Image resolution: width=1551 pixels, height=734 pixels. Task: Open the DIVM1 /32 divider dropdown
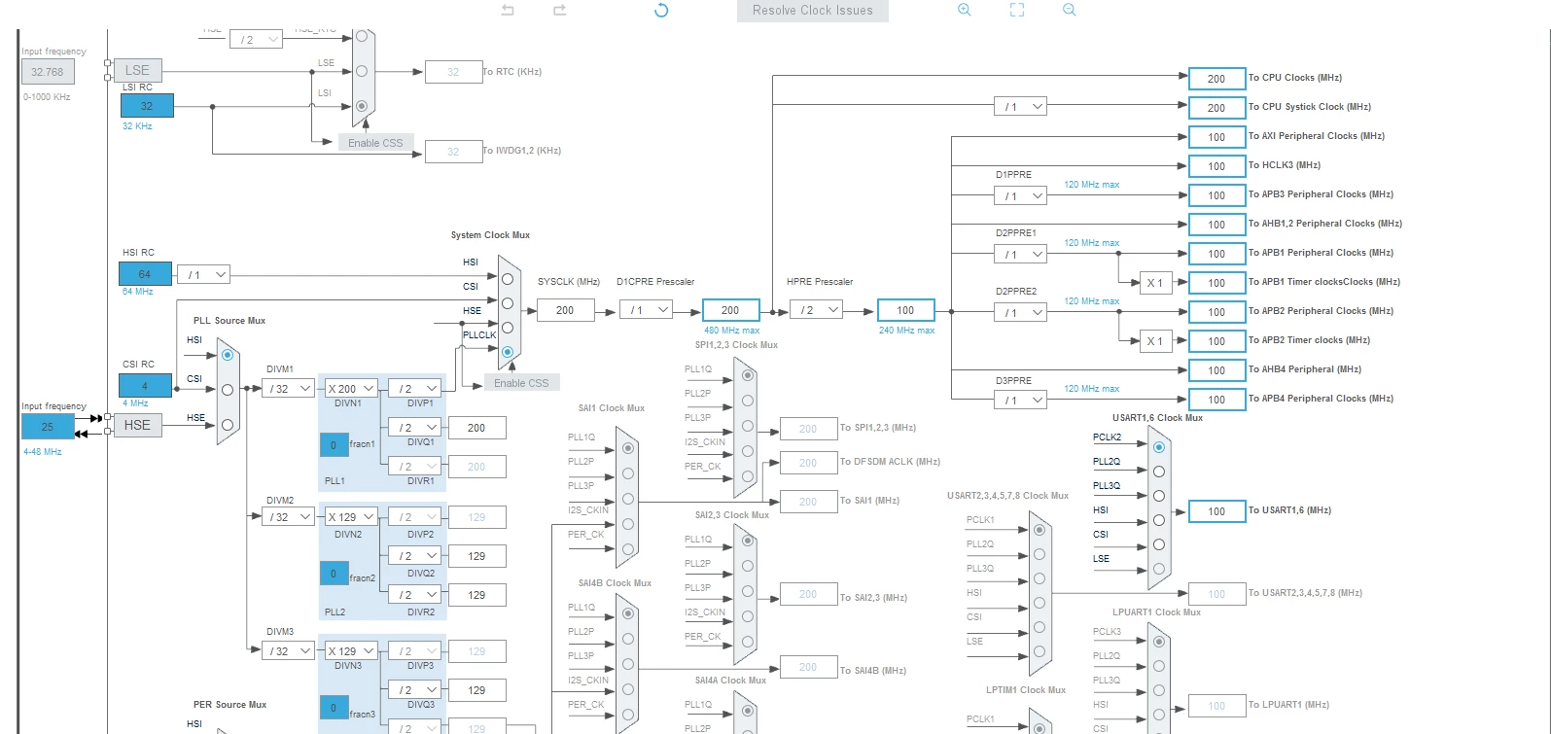[287, 388]
